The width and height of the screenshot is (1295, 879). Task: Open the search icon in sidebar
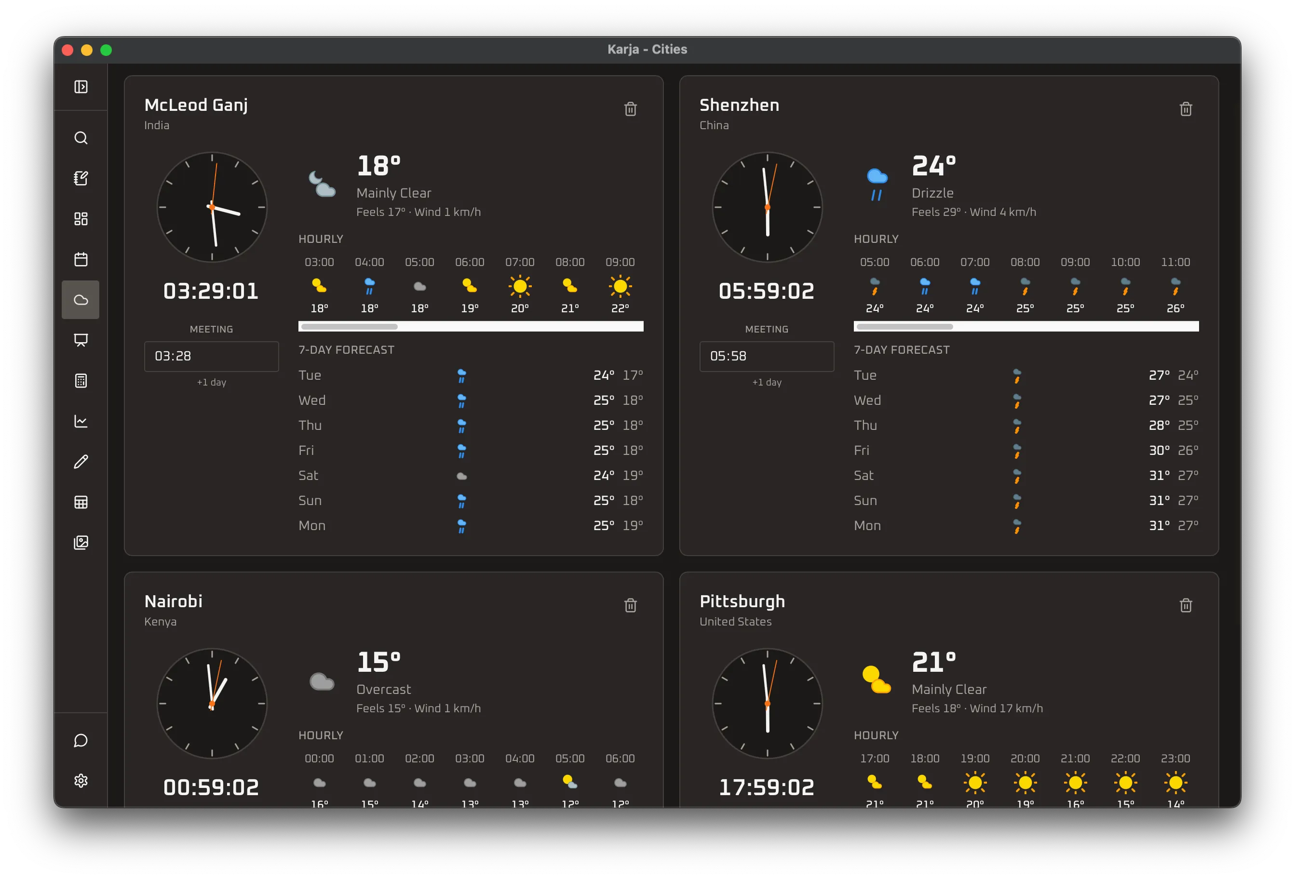[81, 138]
